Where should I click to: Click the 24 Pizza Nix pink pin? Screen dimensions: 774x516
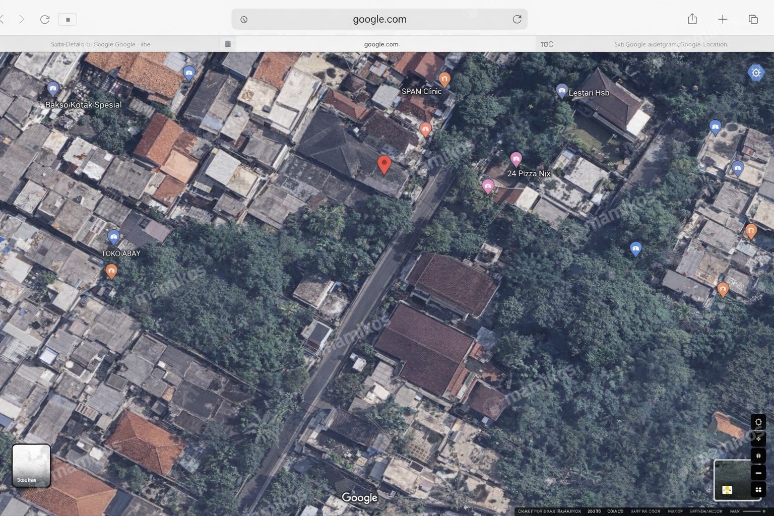tap(515, 160)
